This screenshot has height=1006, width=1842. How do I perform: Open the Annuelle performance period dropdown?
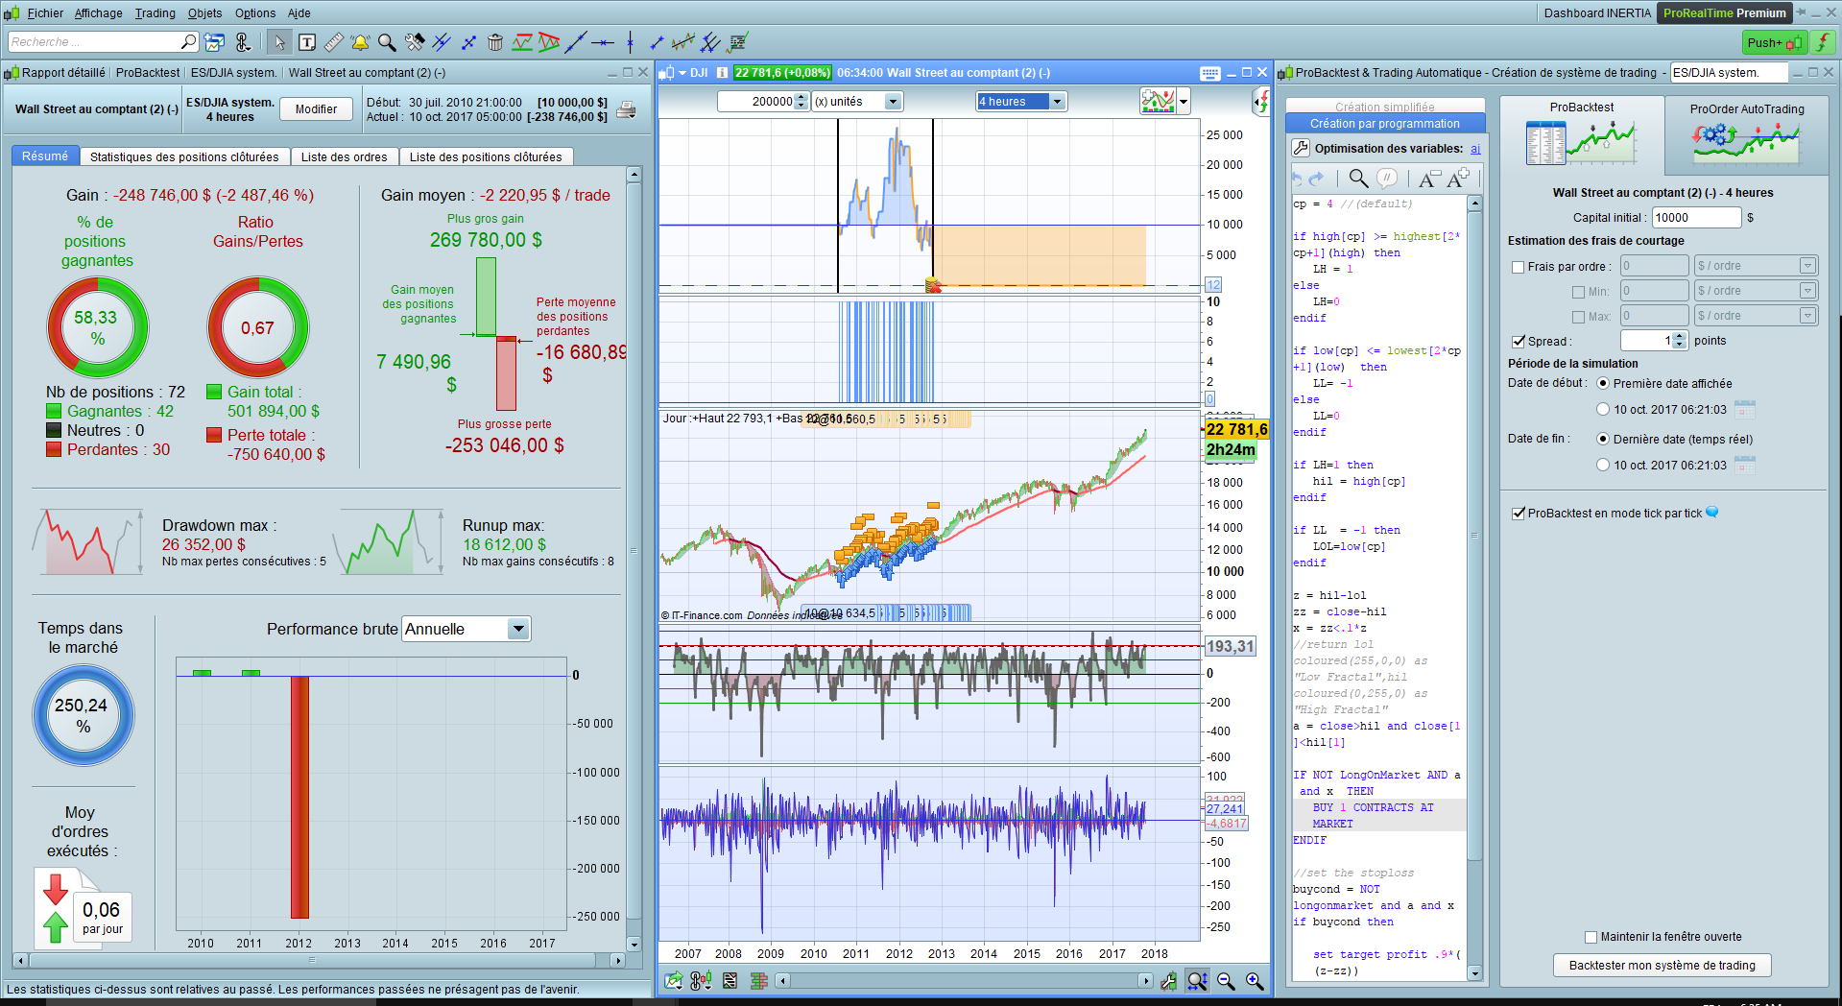point(518,629)
